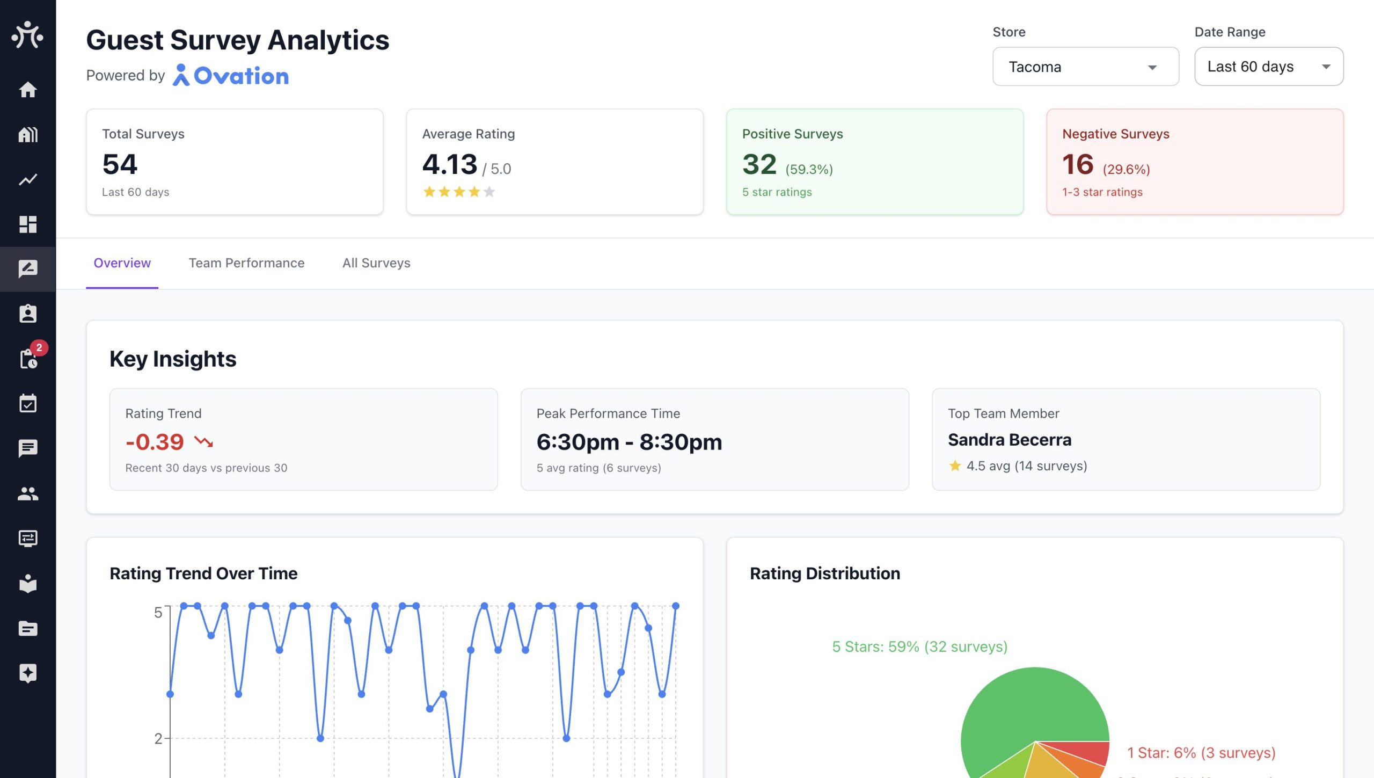The width and height of the screenshot is (1374, 778).
Task: Open the Store dropdown showing Tacoma
Action: click(x=1085, y=67)
